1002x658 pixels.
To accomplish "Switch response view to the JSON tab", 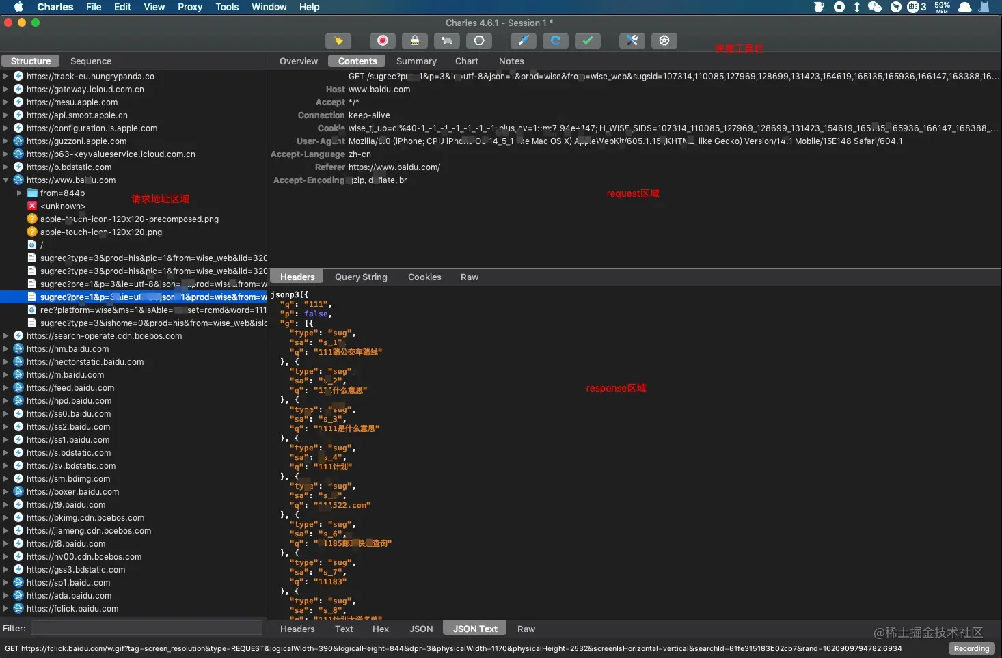I will coord(421,629).
